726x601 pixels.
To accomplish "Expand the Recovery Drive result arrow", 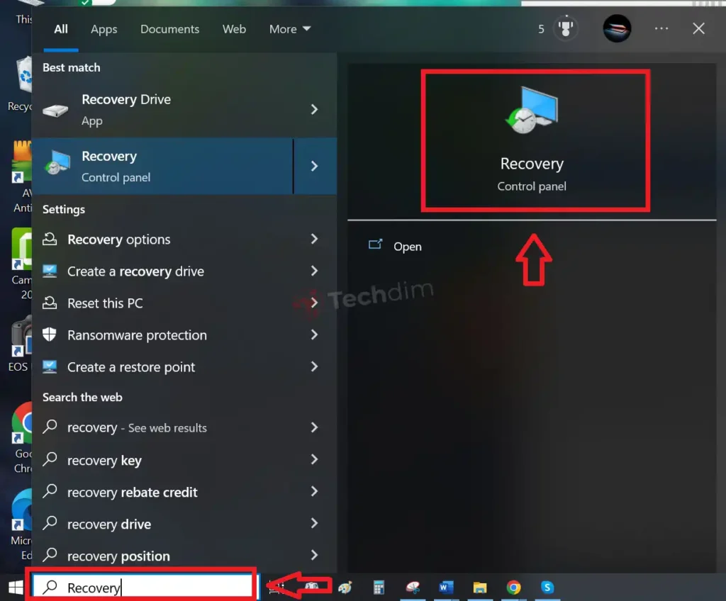I will [314, 109].
